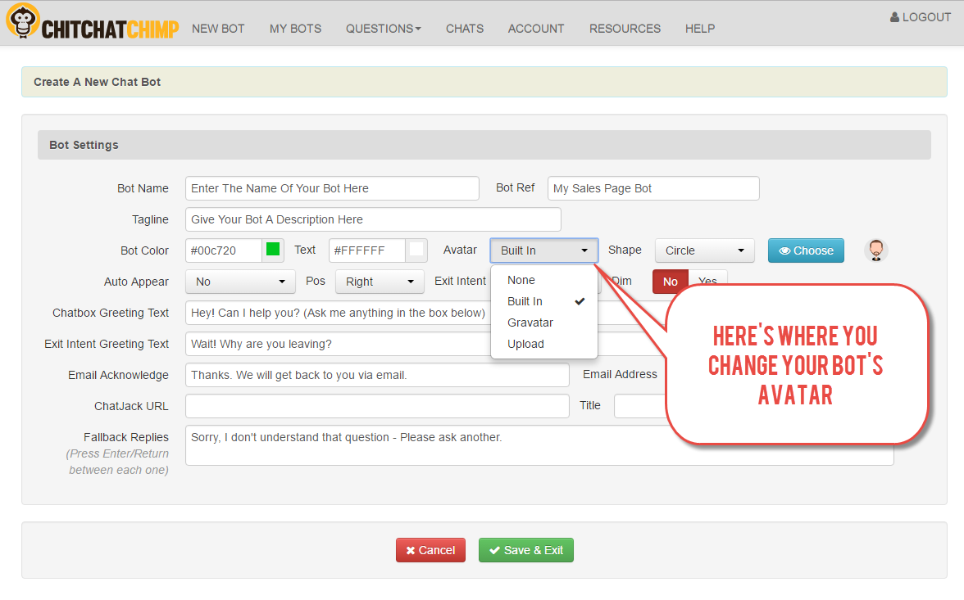This screenshot has height=600, width=964.
Task: Click the bot avatar face thumbnail
Action: point(875,250)
